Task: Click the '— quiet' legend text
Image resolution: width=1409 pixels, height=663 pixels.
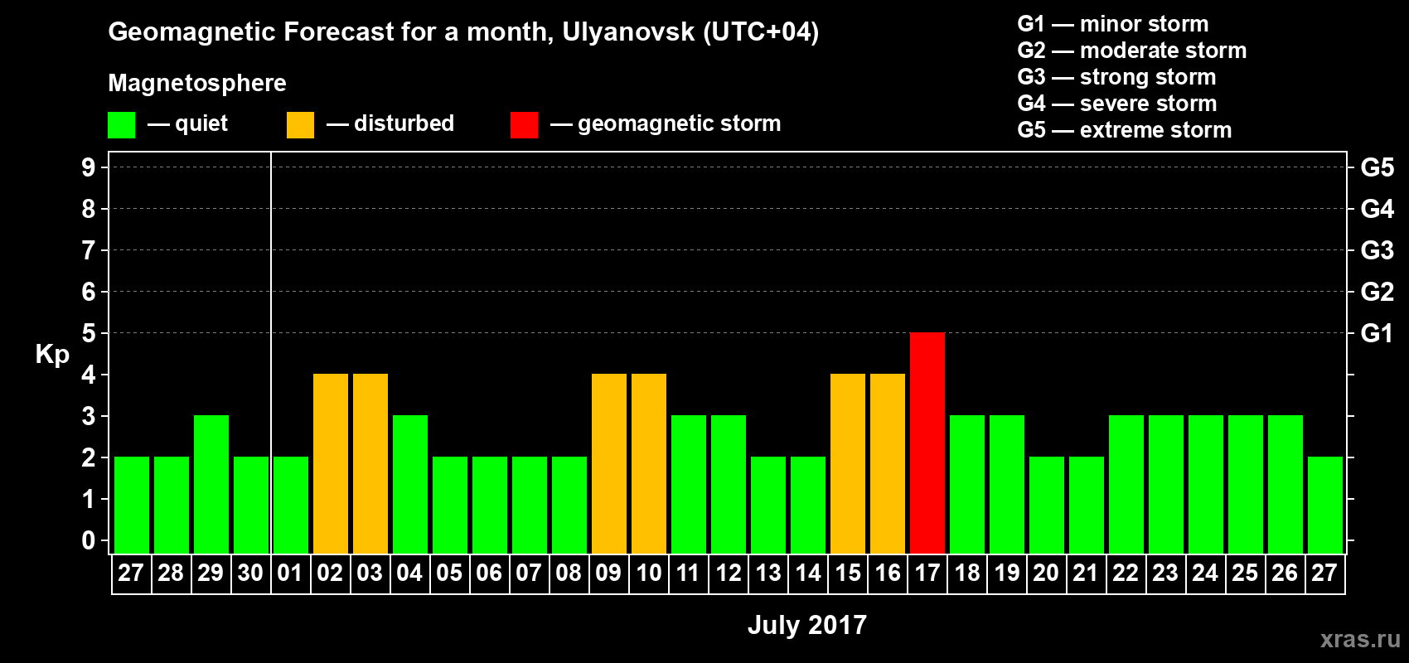Action: [188, 123]
